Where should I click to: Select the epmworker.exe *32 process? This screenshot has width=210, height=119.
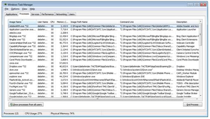point(104,73)
